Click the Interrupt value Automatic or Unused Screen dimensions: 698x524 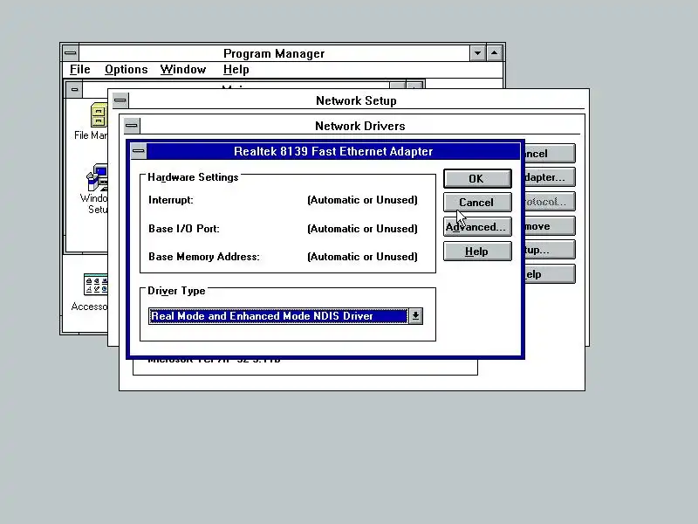click(x=362, y=200)
